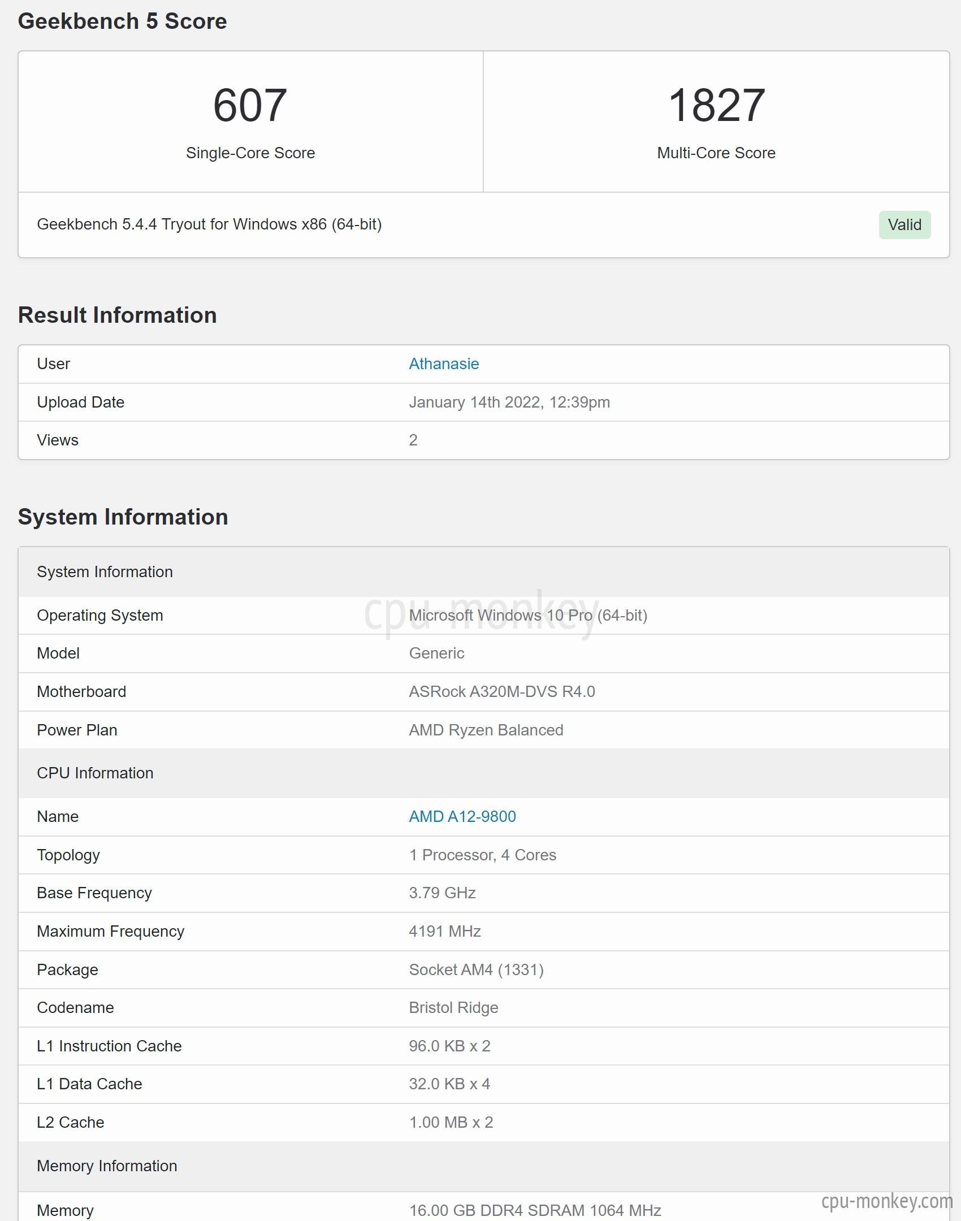The width and height of the screenshot is (961, 1221).
Task: Click the CPU Information subheader row
Action: click(484, 773)
